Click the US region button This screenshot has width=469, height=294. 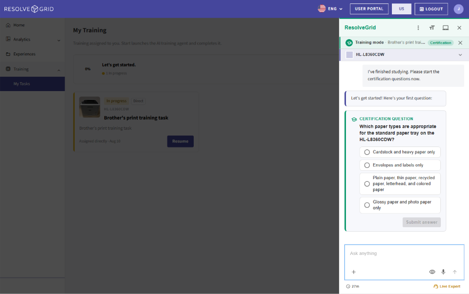click(401, 9)
